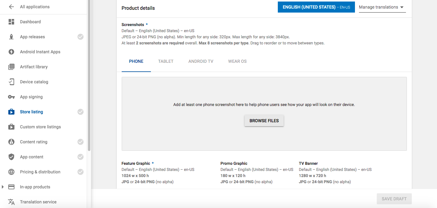
Task: Click the Device catalog icon
Action: pos(11,82)
